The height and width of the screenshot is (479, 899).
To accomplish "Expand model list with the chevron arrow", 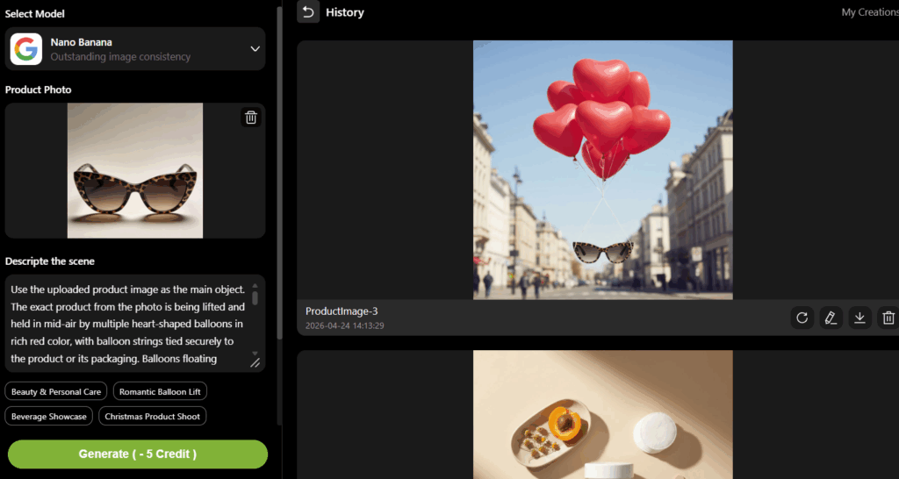I will [255, 49].
